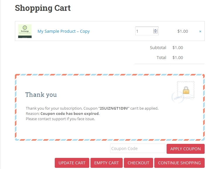Go back via Continue Shopping button
Screen dimensions: 219x169
[x=179, y=163]
